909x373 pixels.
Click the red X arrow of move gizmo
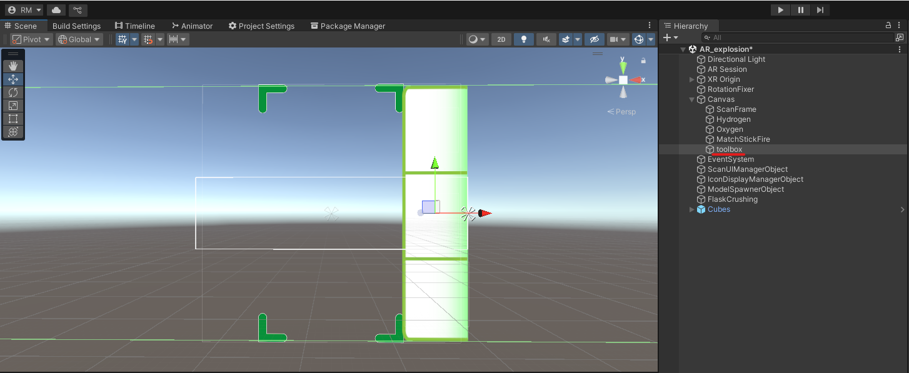[485, 213]
